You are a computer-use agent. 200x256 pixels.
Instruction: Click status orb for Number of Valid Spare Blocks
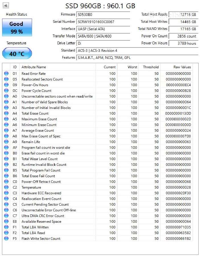click(x=6, y=102)
